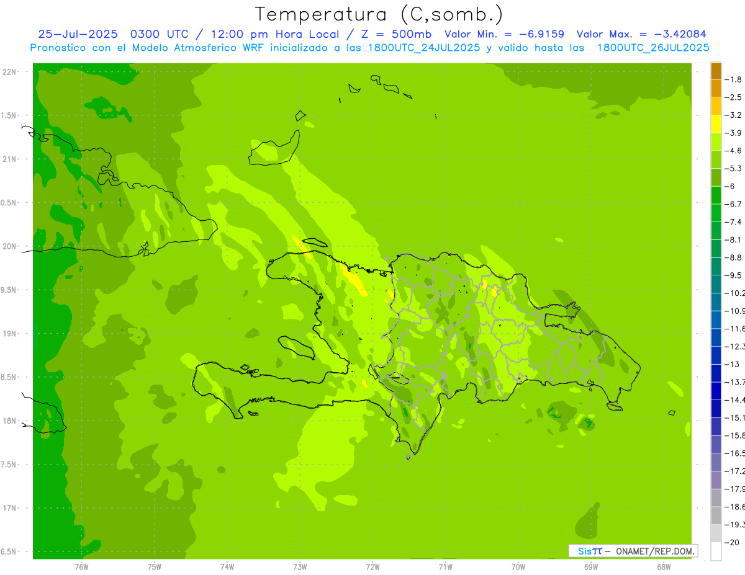
Task: Pick the yellow swatch between -3.2 and -3.9
Action: (x=716, y=124)
